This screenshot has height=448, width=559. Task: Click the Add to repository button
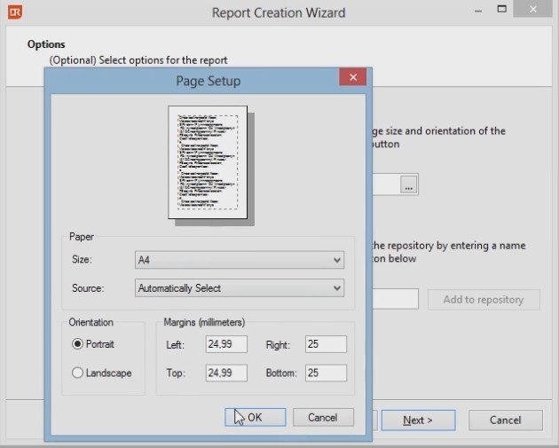483,300
